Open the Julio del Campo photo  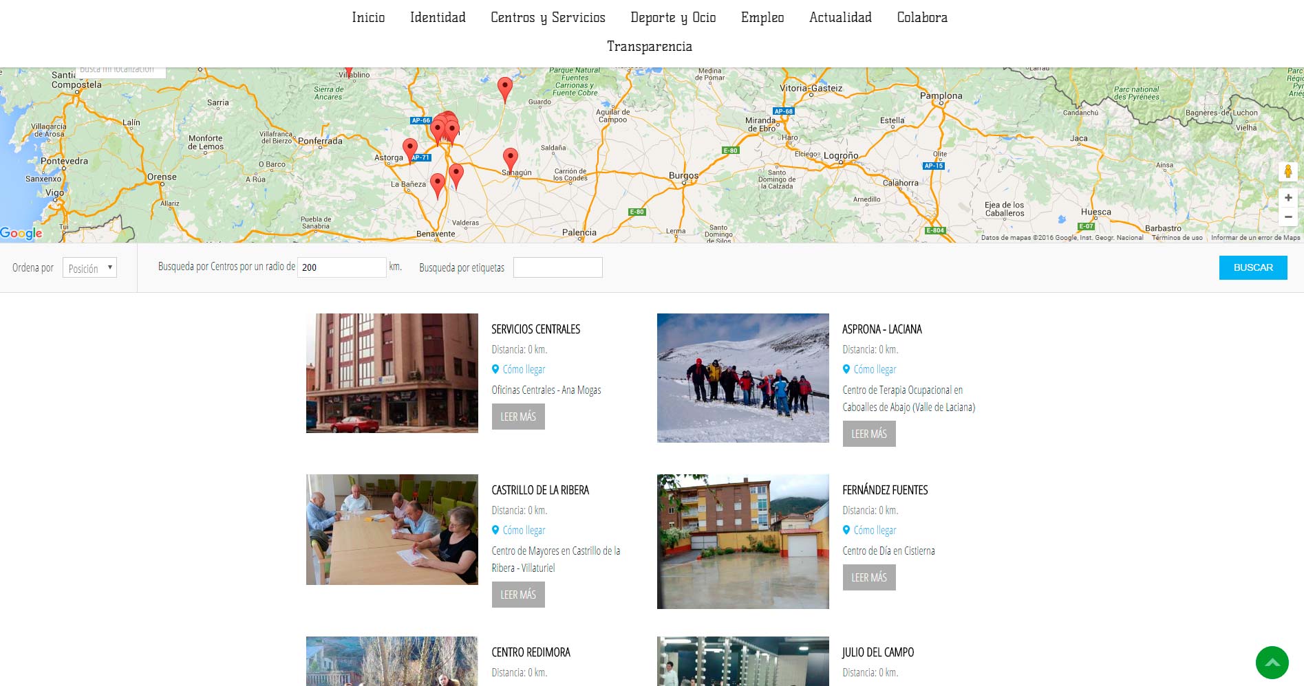click(x=743, y=661)
